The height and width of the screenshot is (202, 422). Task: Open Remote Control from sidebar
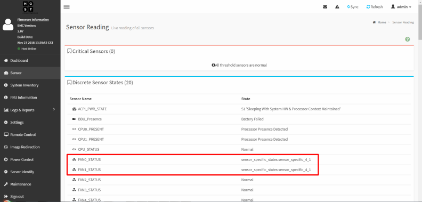click(x=30, y=135)
